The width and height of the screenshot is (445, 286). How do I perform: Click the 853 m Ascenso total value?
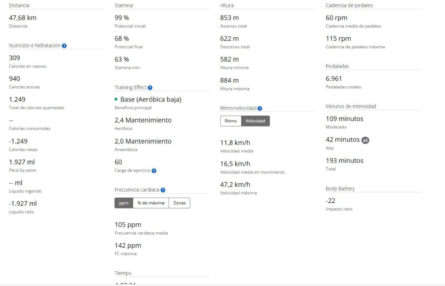click(229, 18)
